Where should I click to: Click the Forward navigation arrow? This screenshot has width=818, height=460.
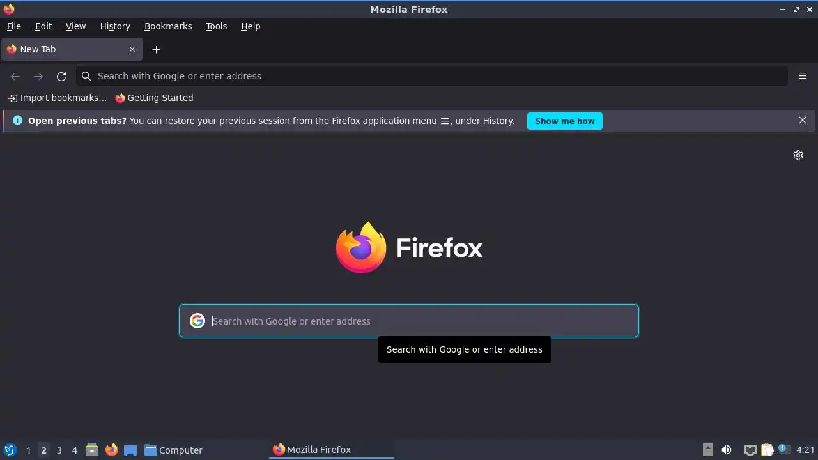click(x=38, y=76)
